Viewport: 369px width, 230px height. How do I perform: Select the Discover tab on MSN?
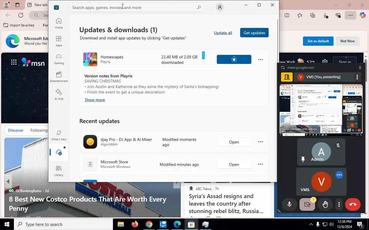click(16, 130)
